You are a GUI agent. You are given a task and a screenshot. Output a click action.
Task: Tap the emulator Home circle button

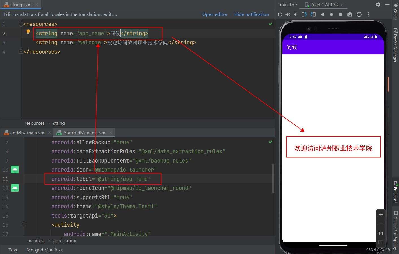pos(332,14)
